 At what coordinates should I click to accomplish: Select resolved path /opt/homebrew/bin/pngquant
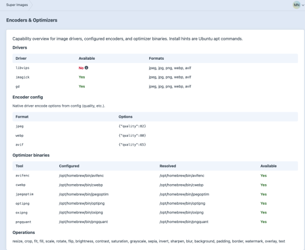184,222
